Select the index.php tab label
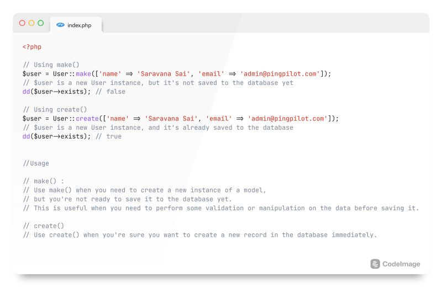The image size is (442, 287). tap(80, 25)
